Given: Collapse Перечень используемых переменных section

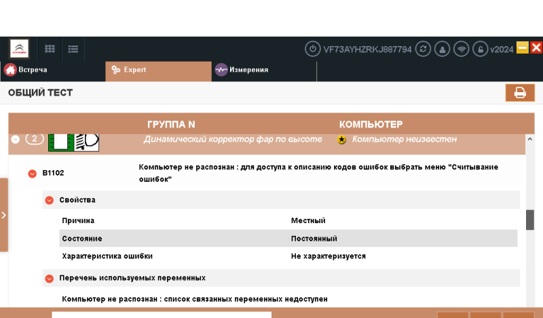Looking at the screenshot, I should [49, 278].
